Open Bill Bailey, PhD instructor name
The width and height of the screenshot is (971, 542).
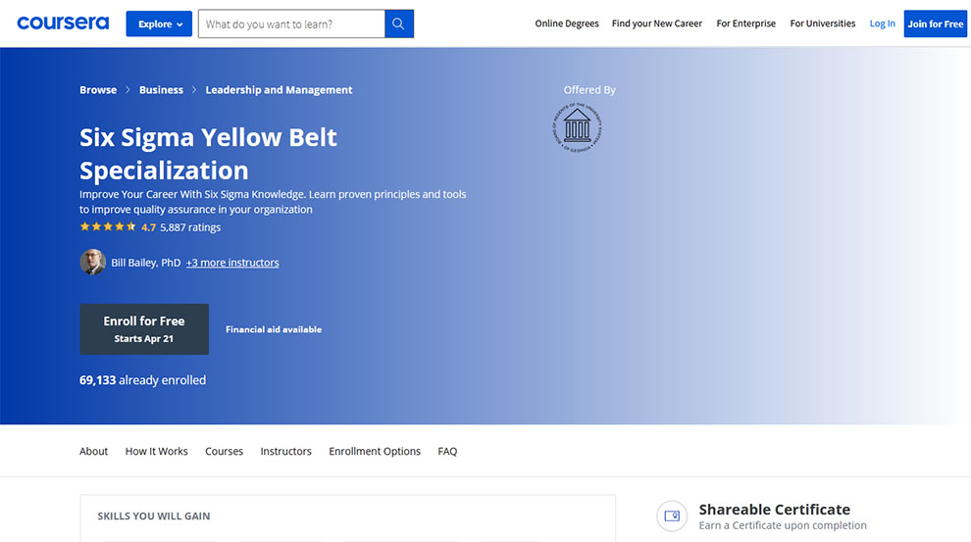[x=145, y=263]
